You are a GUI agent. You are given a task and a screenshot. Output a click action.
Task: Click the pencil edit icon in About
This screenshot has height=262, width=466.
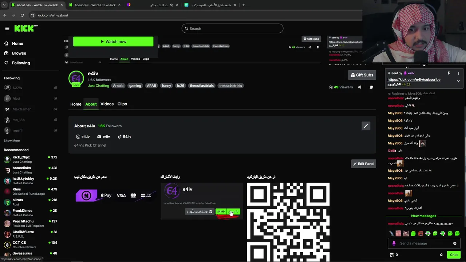[366, 126]
